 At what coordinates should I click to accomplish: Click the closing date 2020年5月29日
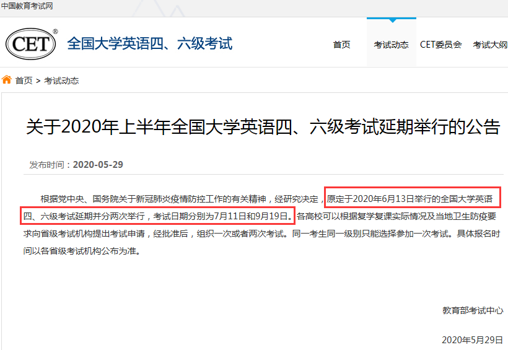click(x=473, y=339)
